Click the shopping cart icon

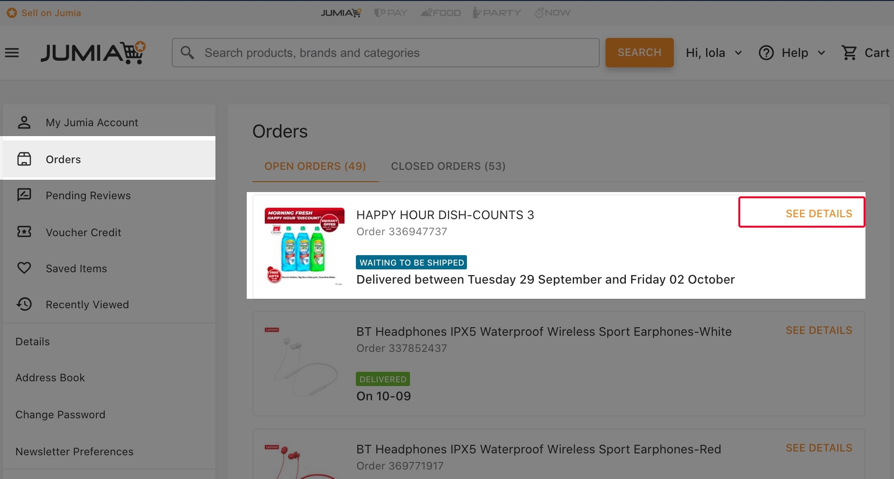[849, 53]
